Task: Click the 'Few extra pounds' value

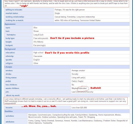Action: (x=41, y=38)
